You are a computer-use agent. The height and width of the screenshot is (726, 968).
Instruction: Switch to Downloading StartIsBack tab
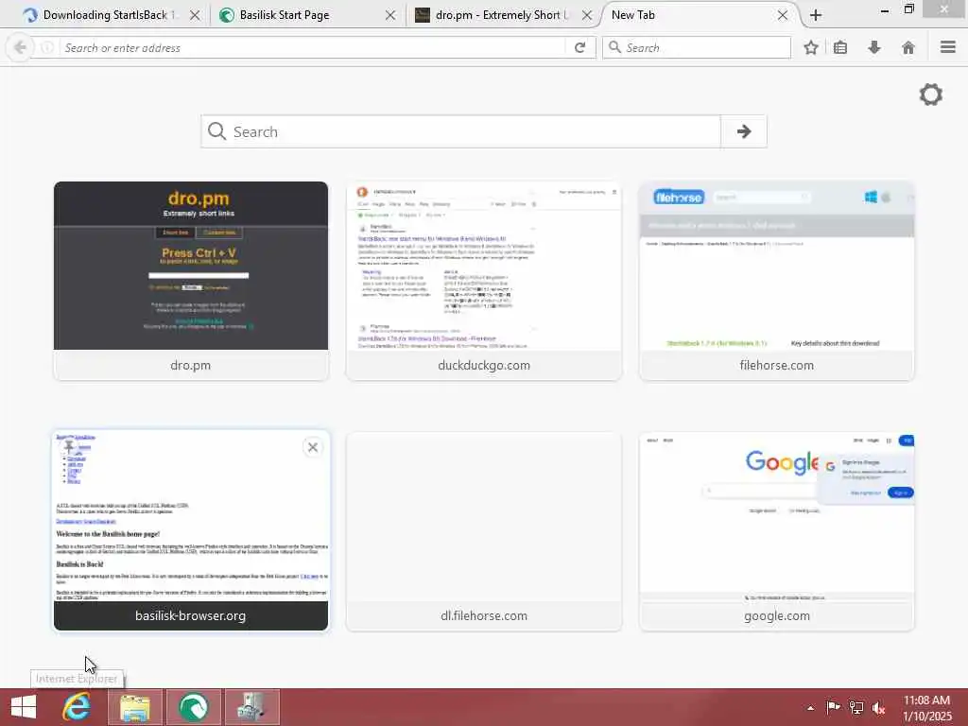point(102,15)
